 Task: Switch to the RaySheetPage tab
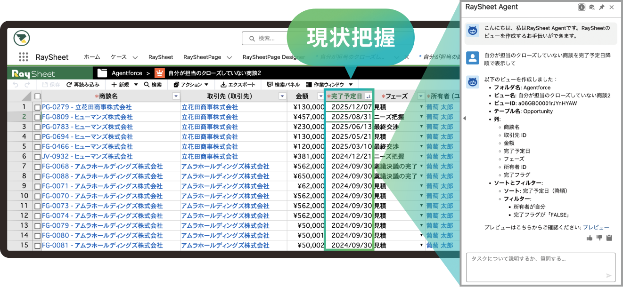202,57
